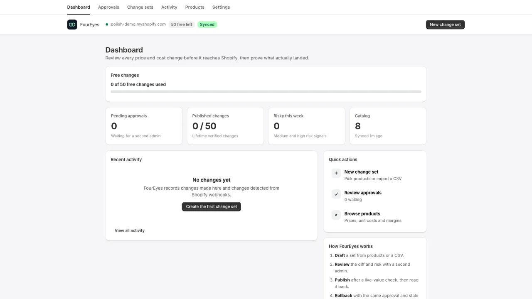Click the FourEyes logo icon
The width and height of the screenshot is (532, 299).
pyautogui.click(x=72, y=25)
